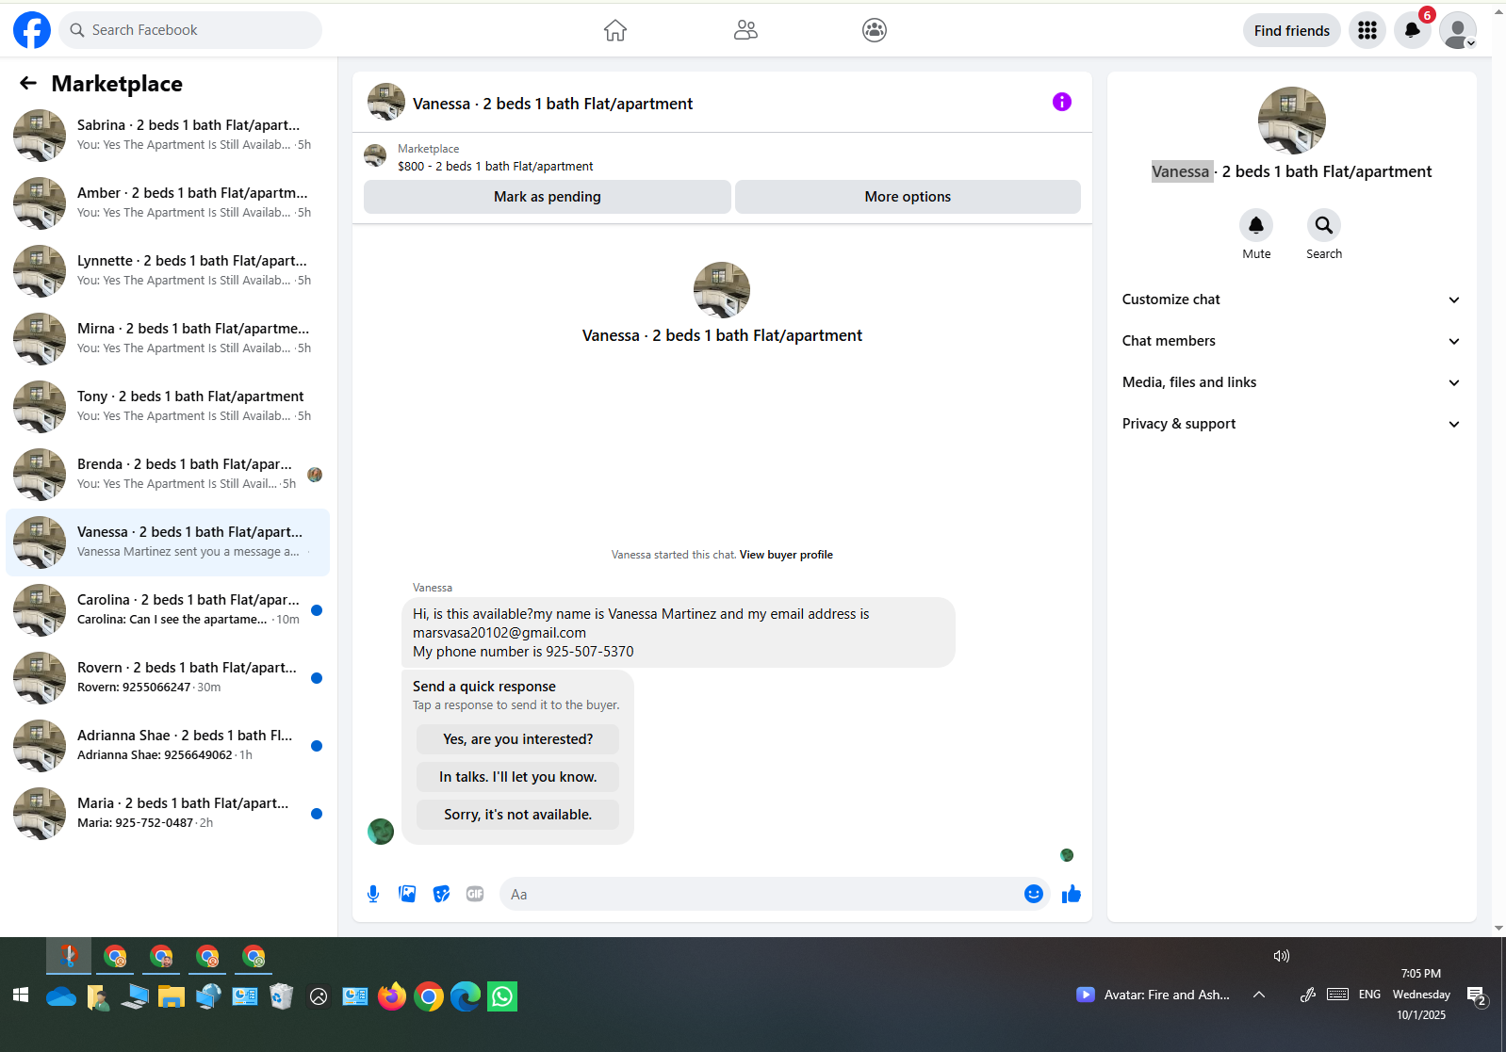Open the Windows Start menu

(21, 995)
